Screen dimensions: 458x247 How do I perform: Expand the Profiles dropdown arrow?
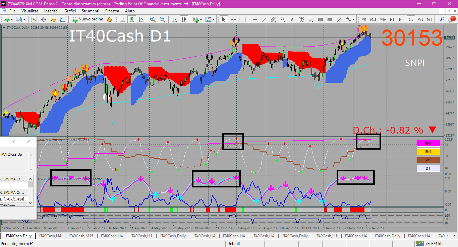[24, 19]
